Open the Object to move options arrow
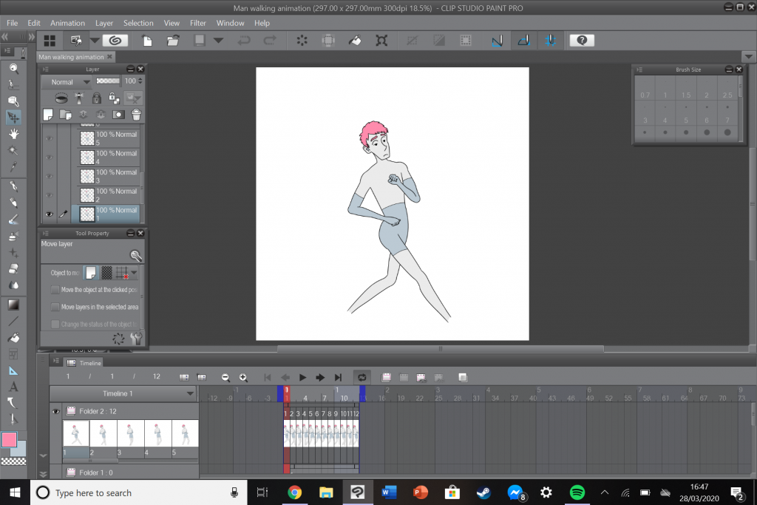This screenshot has width=757, height=505. coord(134,273)
